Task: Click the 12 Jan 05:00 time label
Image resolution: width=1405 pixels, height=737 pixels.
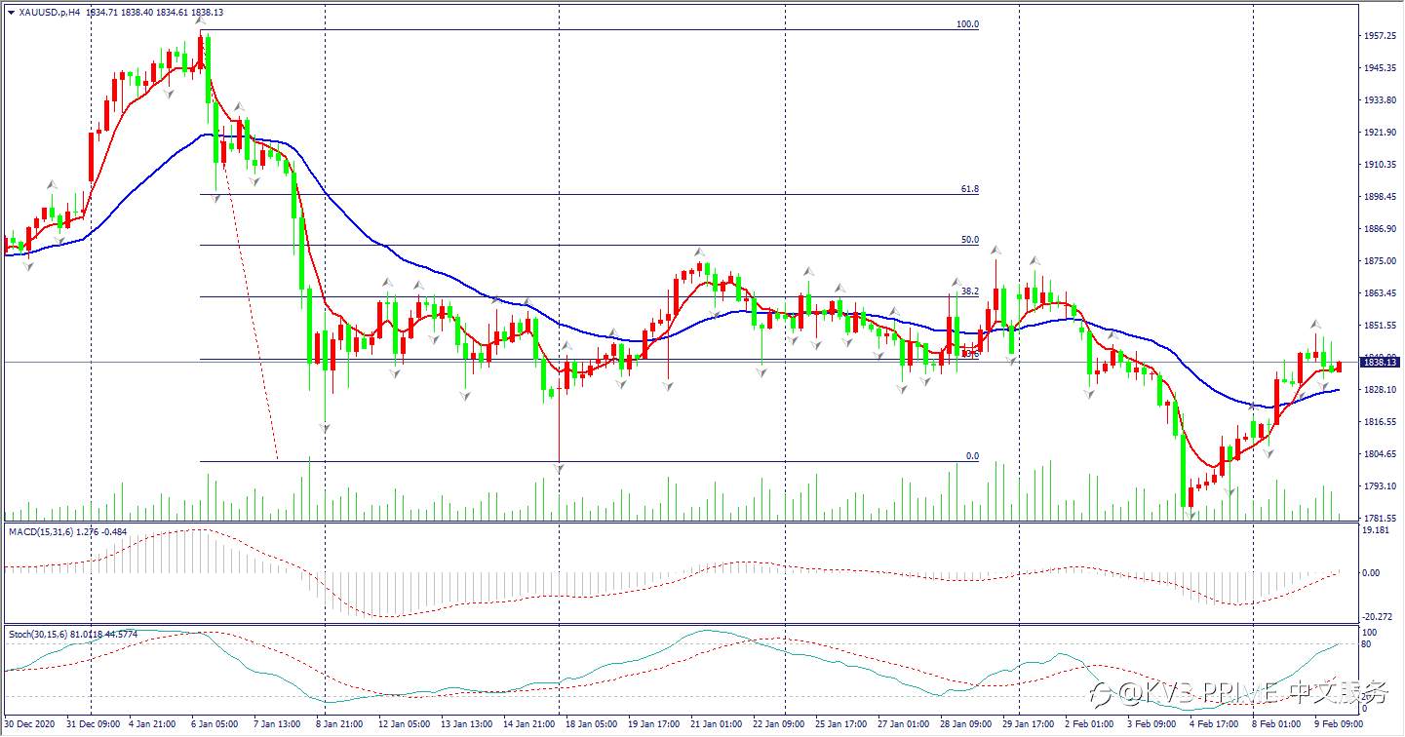Action: pos(403,725)
